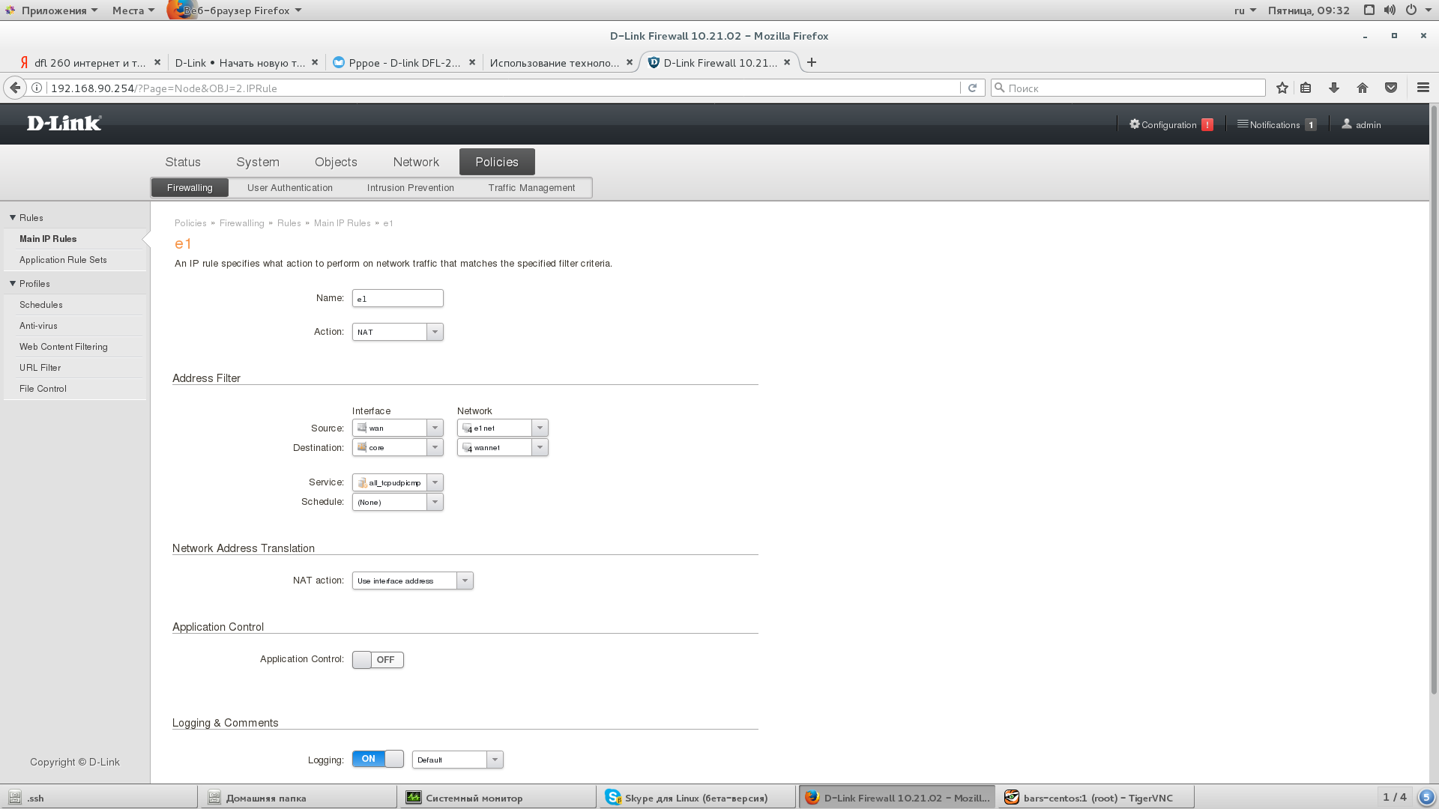1439x809 pixels.
Task: Click the admin user icon
Action: pyautogui.click(x=1347, y=124)
